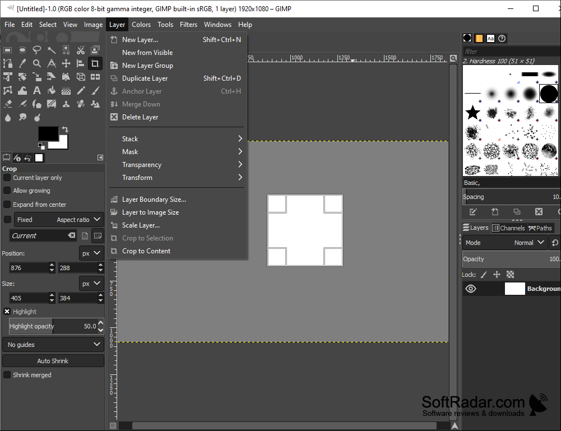Uncheck the Highlight checkbox
561x431 pixels.
(7, 312)
